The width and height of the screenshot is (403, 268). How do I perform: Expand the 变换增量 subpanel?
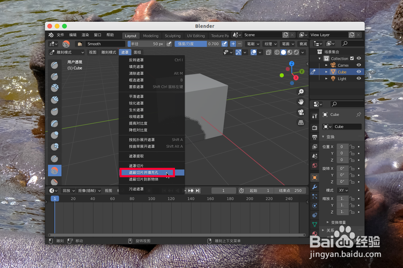pyautogui.click(x=328, y=222)
